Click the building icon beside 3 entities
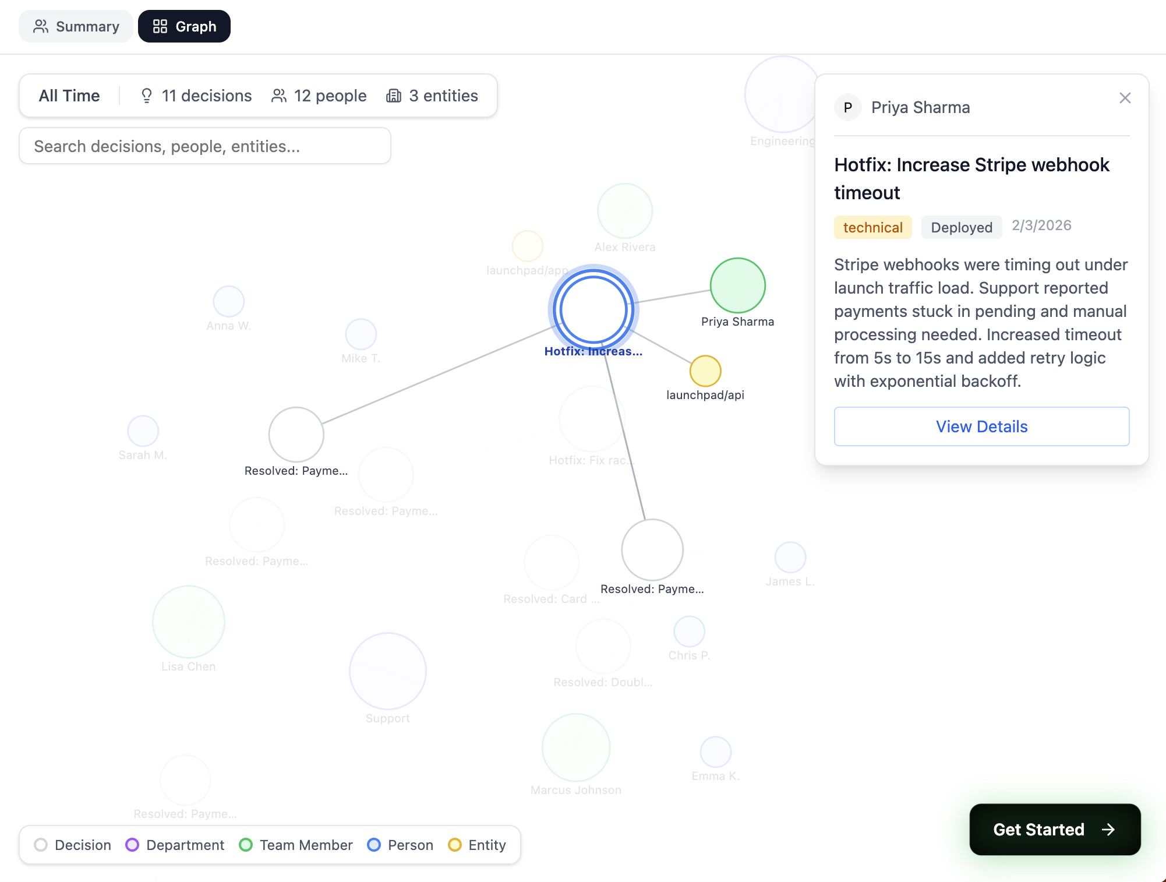This screenshot has height=882, width=1166. pos(394,96)
